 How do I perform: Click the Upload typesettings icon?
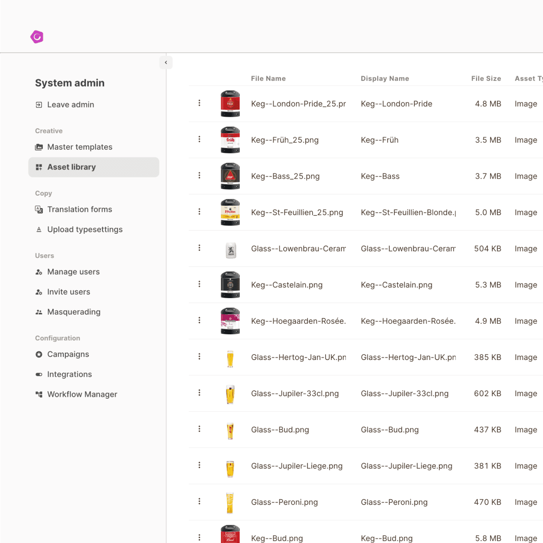click(39, 229)
